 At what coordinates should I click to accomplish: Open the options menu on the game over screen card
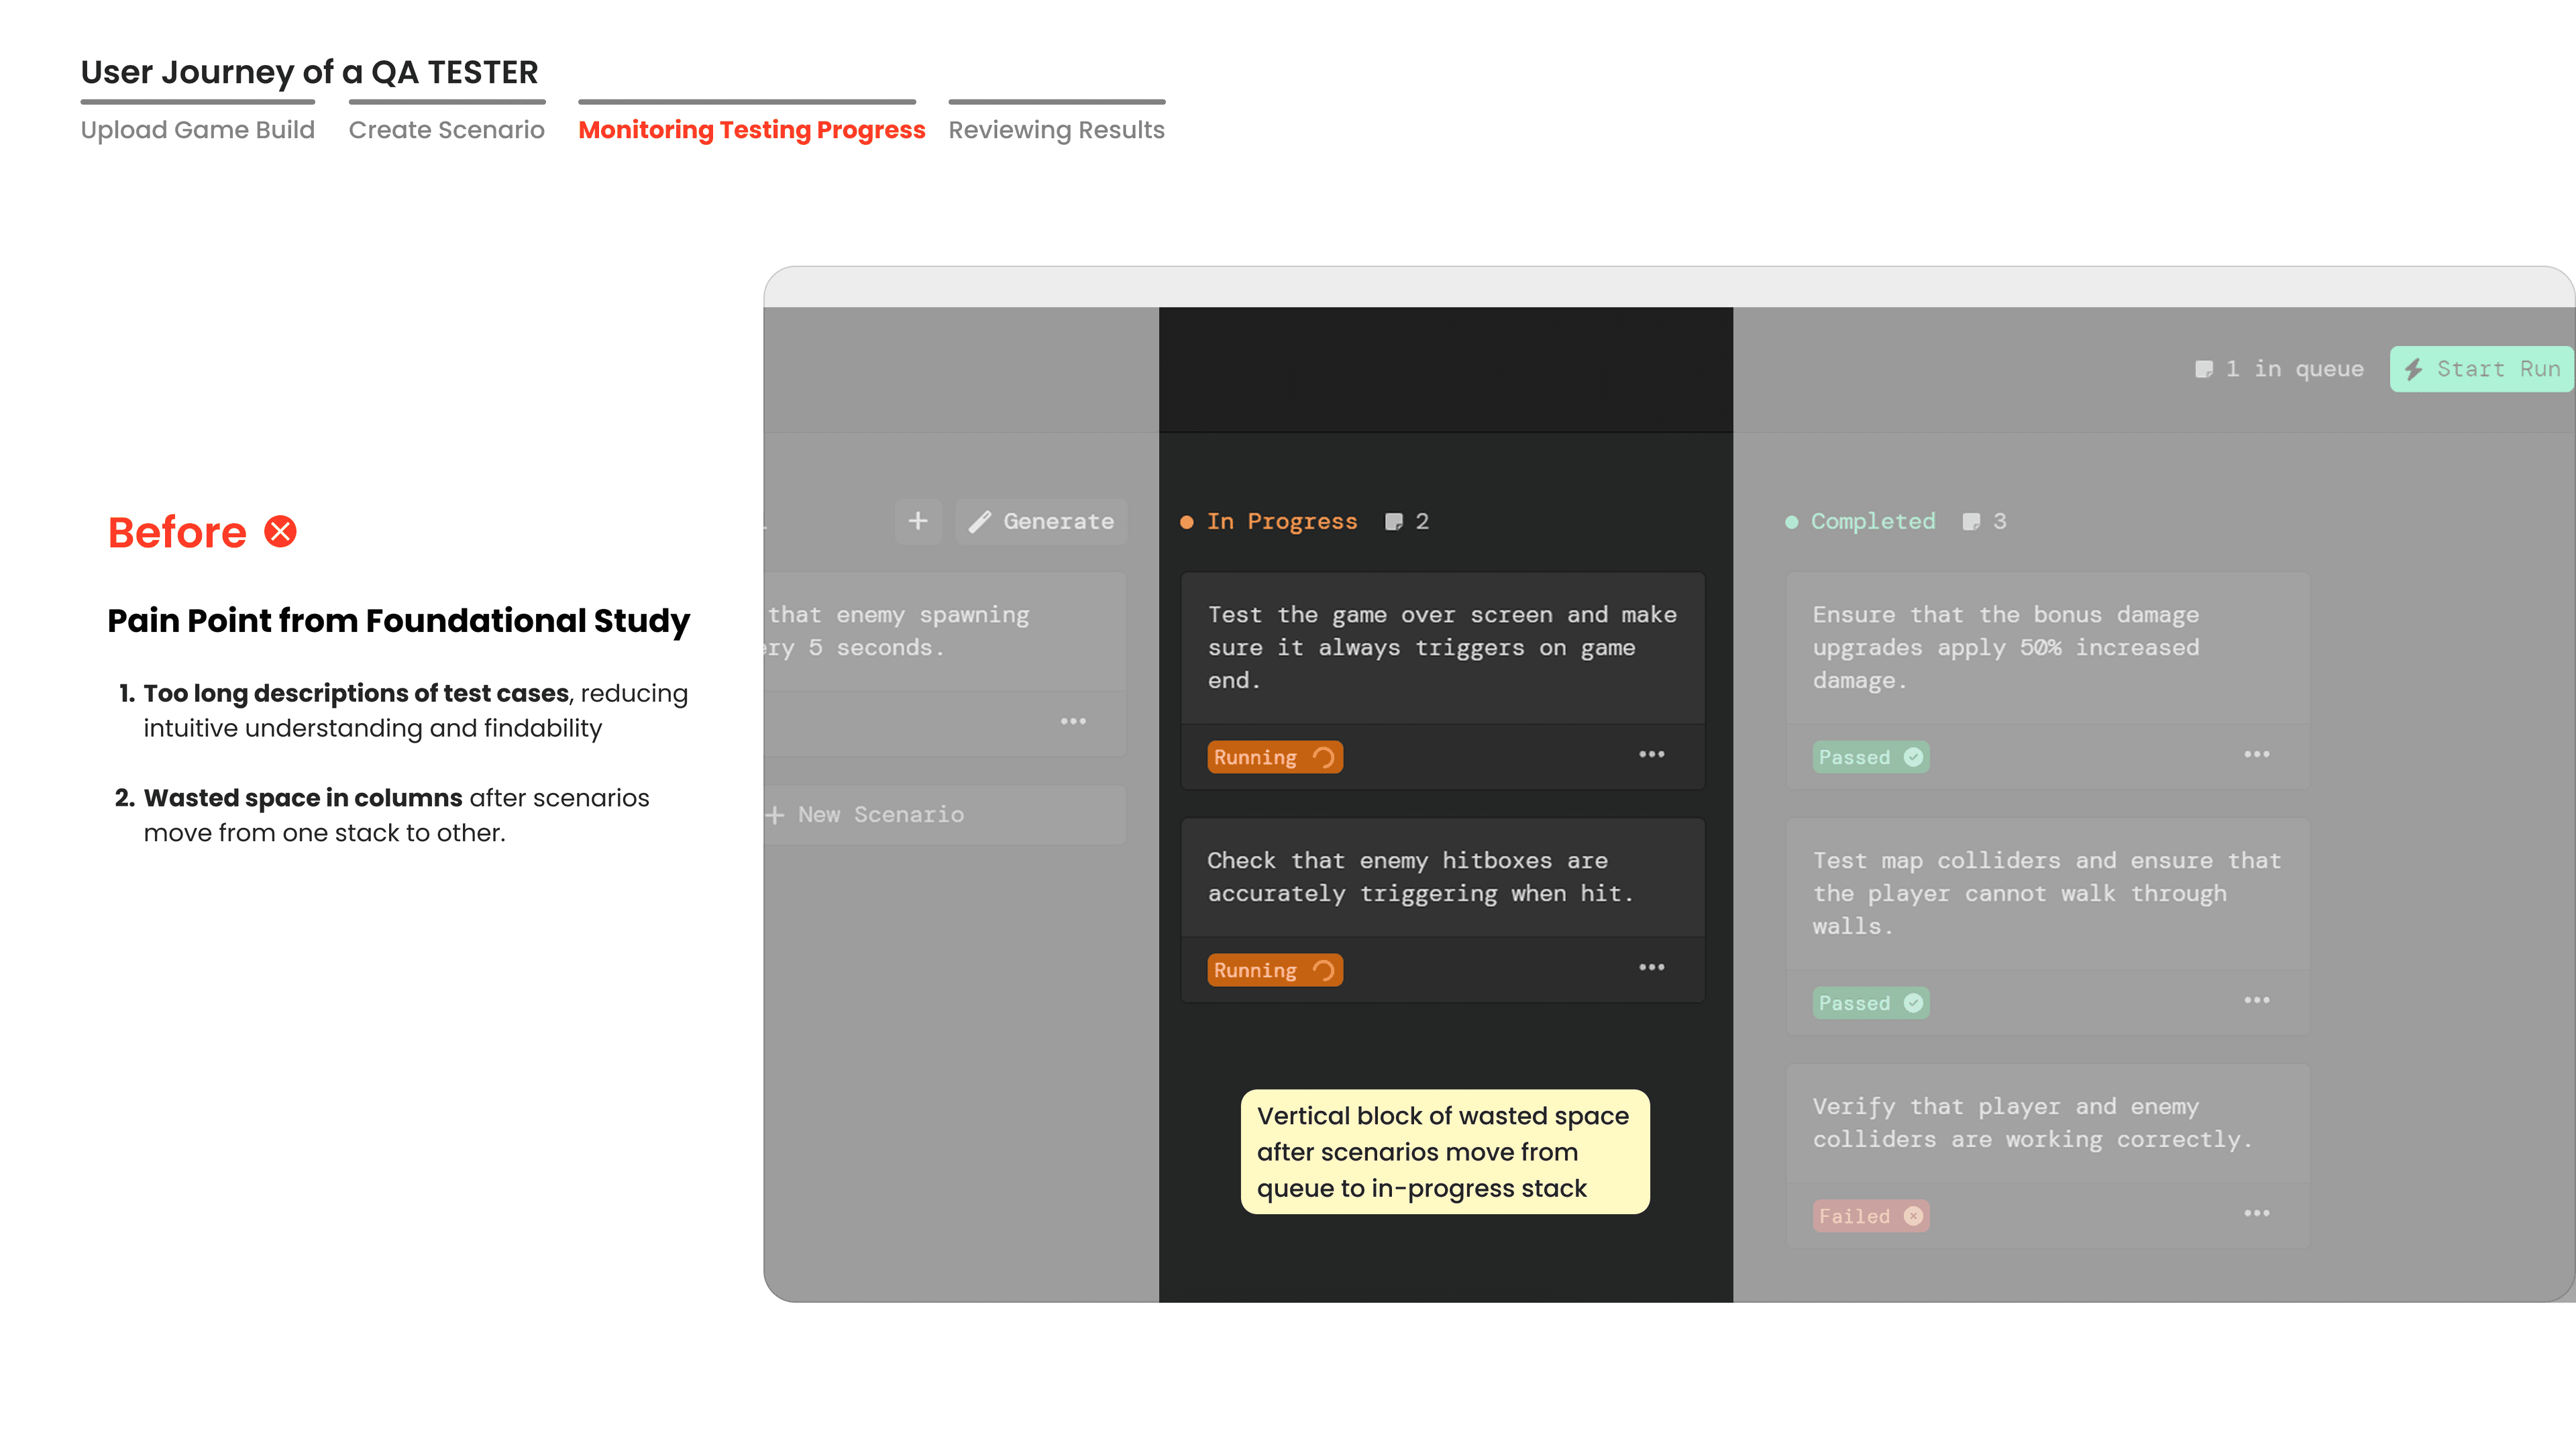[x=1651, y=754]
